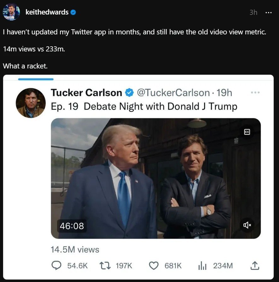This screenshot has width=279, height=282.
Task: Click the reply bubble icon
Action: pyautogui.click(x=56, y=266)
